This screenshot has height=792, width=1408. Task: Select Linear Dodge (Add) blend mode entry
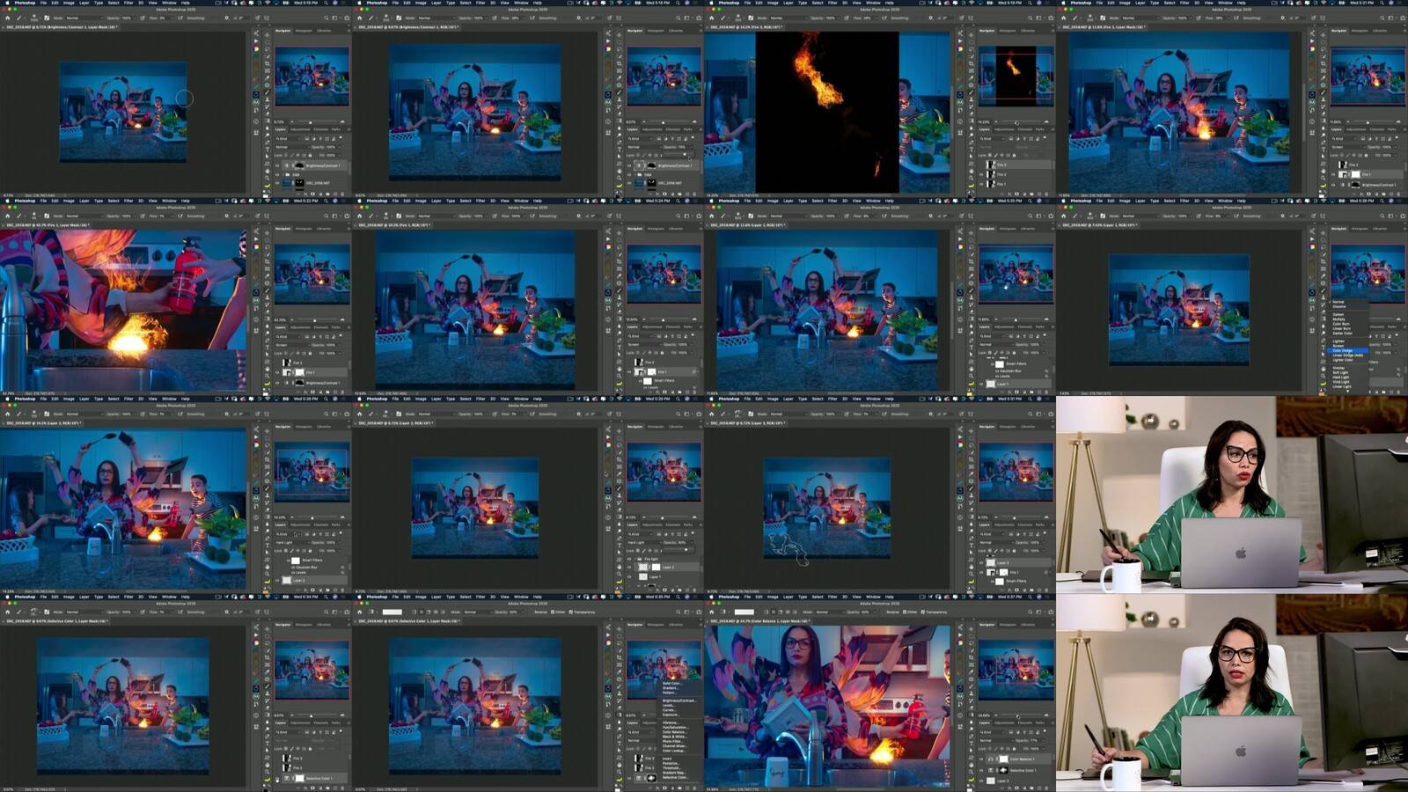pos(1347,356)
